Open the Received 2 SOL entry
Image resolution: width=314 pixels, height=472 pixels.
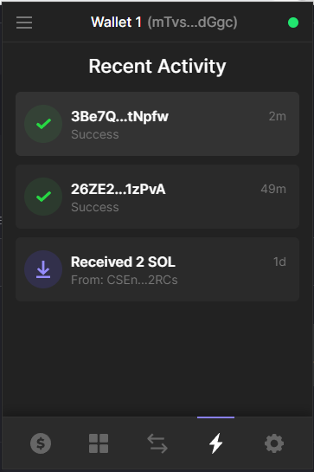point(157,269)
